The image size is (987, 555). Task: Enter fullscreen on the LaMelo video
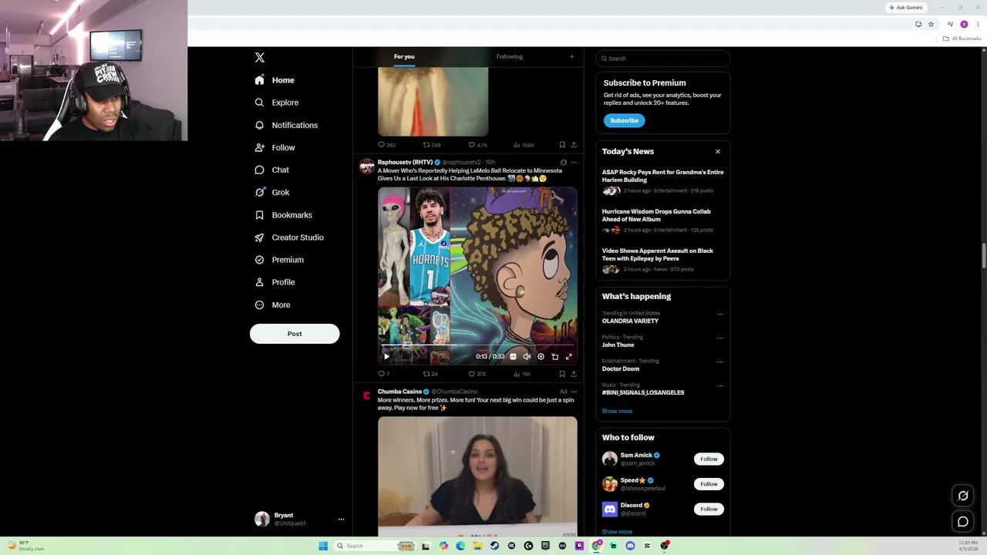(569, 357)
